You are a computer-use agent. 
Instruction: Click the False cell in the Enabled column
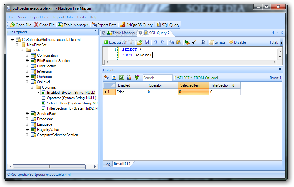coord(131,92)
